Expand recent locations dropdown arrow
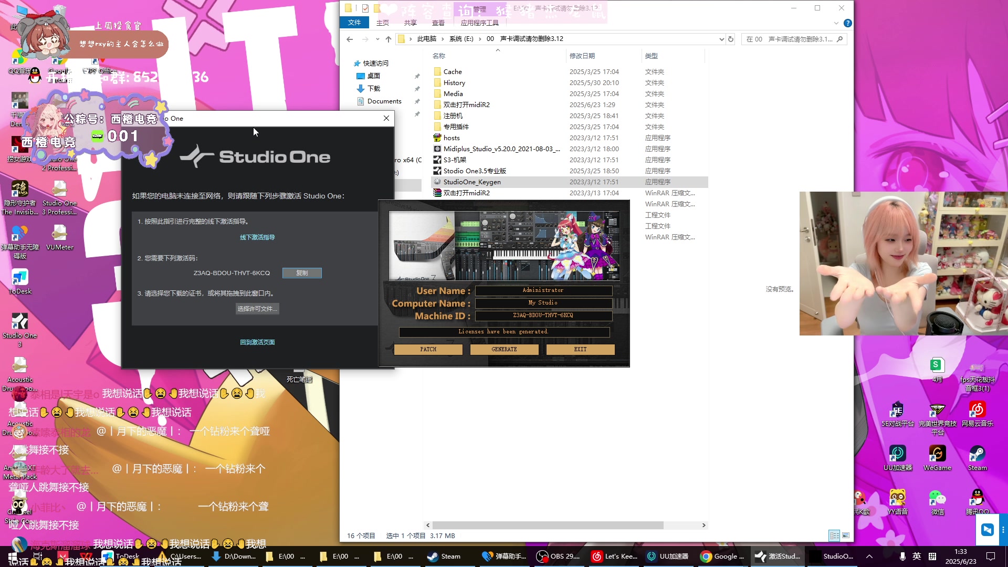Screen dimensions: 1008x567 377,39
